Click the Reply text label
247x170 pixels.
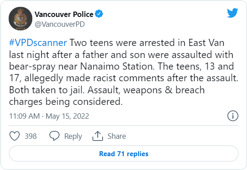73,136
